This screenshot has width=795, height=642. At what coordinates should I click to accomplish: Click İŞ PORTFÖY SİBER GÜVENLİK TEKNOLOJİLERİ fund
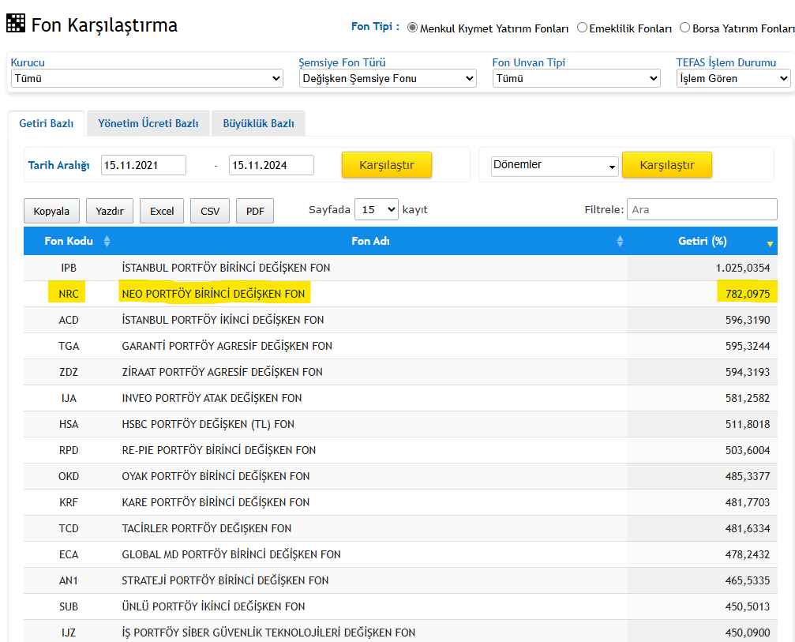(268, 633)
